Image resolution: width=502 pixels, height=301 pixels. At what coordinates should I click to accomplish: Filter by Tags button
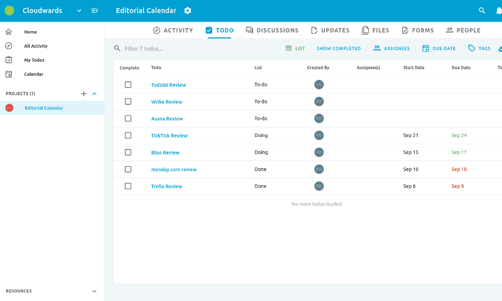(479, 48)
